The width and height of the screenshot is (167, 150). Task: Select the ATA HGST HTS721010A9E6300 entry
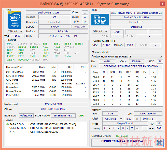pos(46,132)
